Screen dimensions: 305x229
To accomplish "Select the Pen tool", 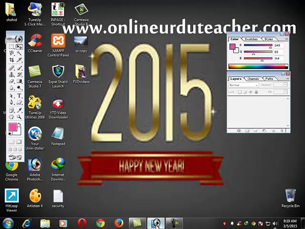I will [x=11, y=102].
